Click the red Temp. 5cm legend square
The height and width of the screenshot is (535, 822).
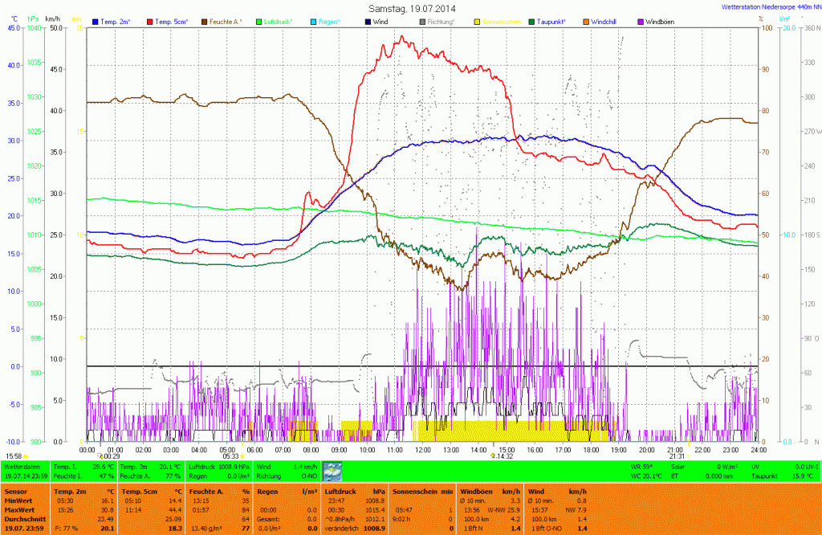click(x=150, y=21)
